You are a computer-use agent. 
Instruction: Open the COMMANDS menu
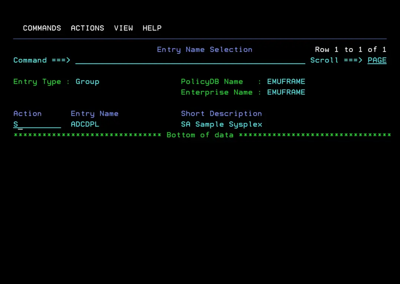[42, 28]
